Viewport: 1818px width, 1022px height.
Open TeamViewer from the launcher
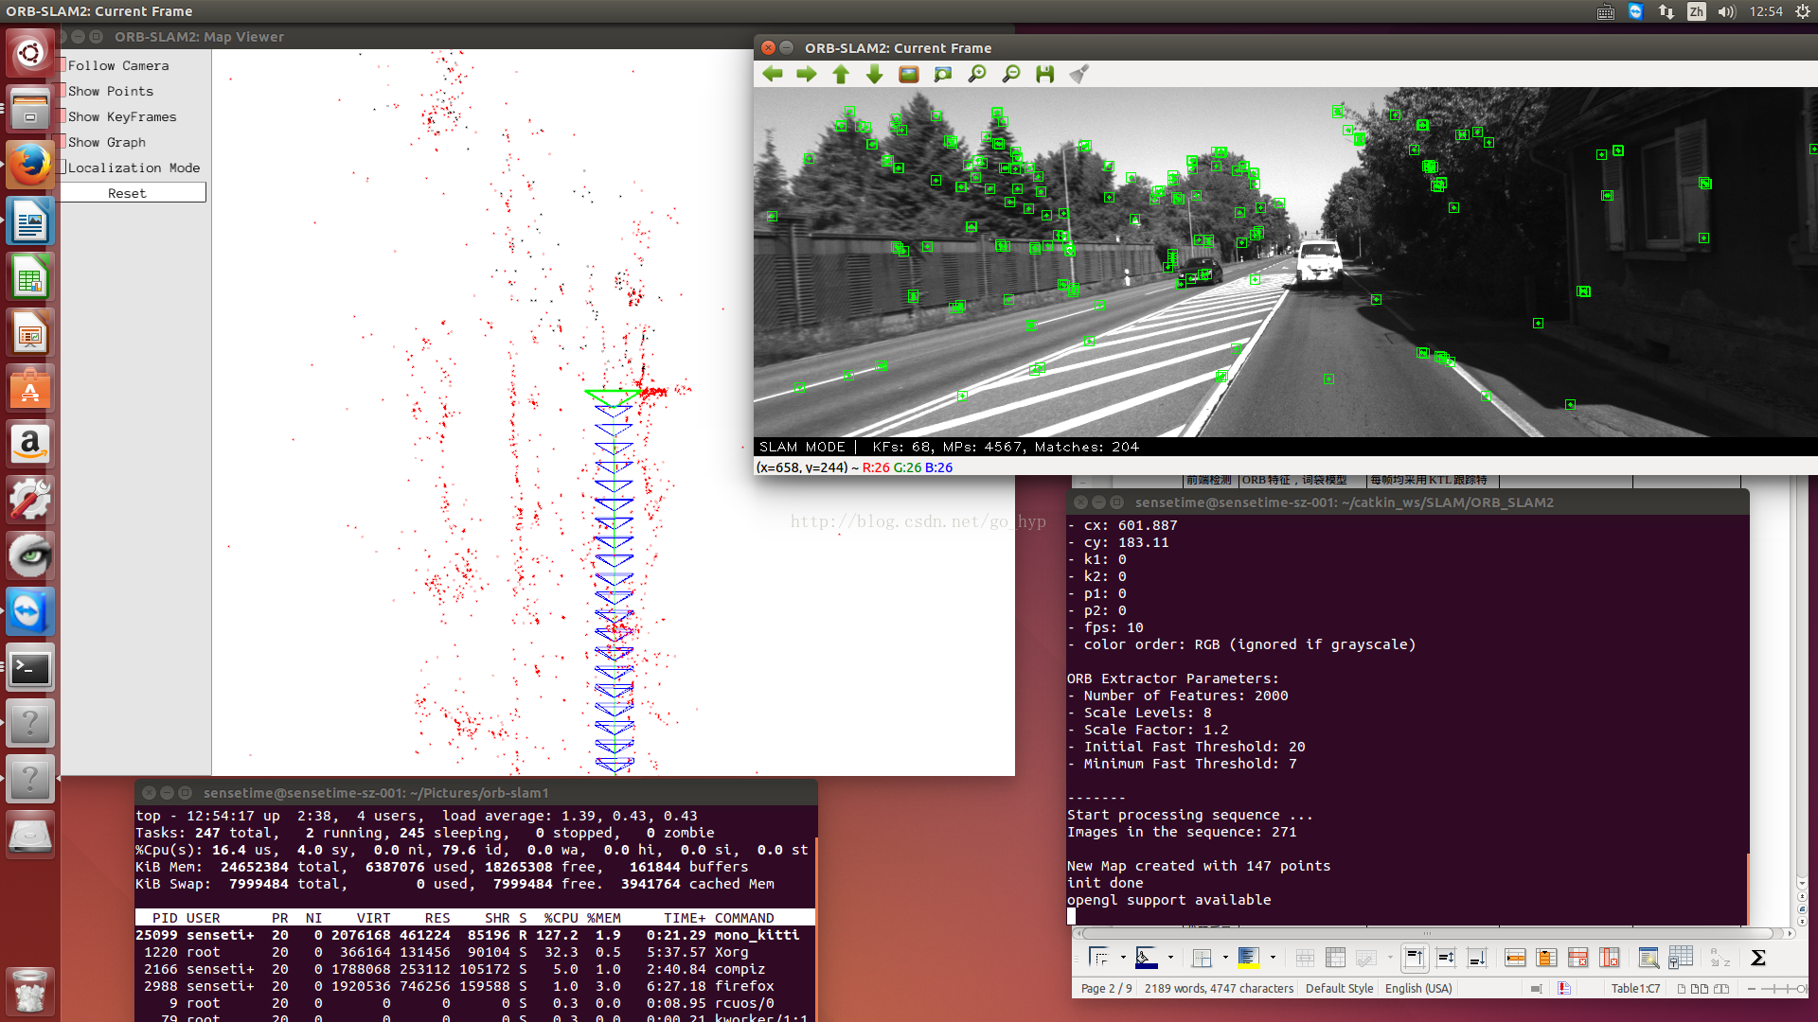coord(30,612)
